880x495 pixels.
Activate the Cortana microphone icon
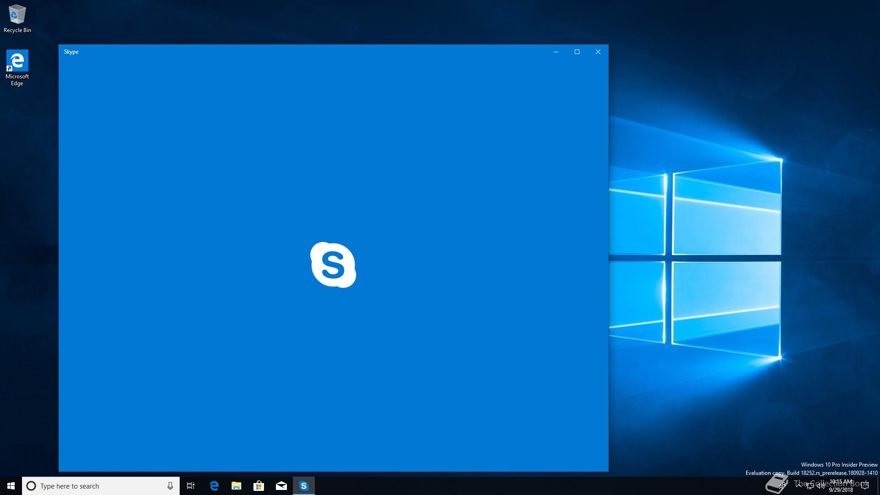pos(170,486)
